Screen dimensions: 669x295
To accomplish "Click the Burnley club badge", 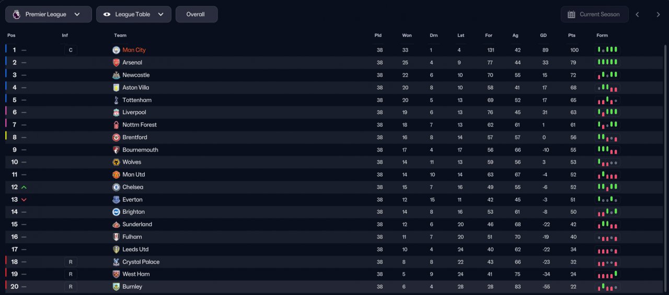I will [x=116, y=287].
